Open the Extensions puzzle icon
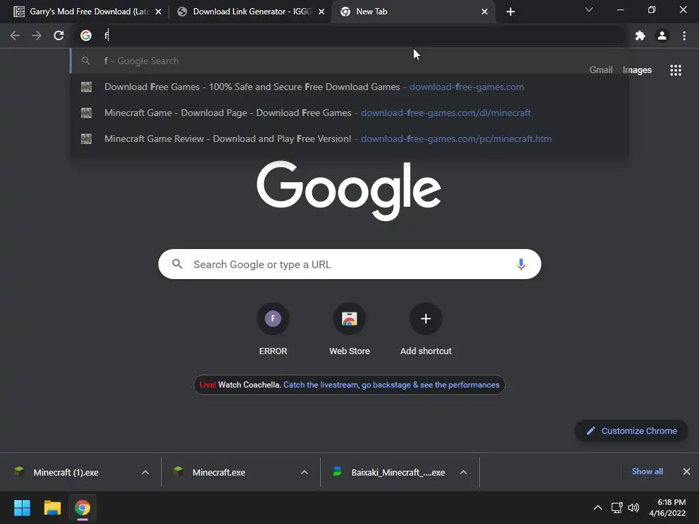Image resolution: width=699 pixels, height=524 pixels. [x=640, y=35]
